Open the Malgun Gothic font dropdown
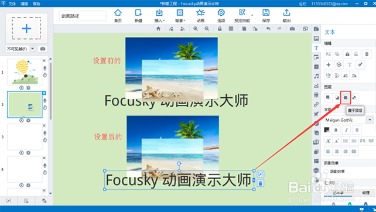376x212 pixels. [x=370, y=119]
